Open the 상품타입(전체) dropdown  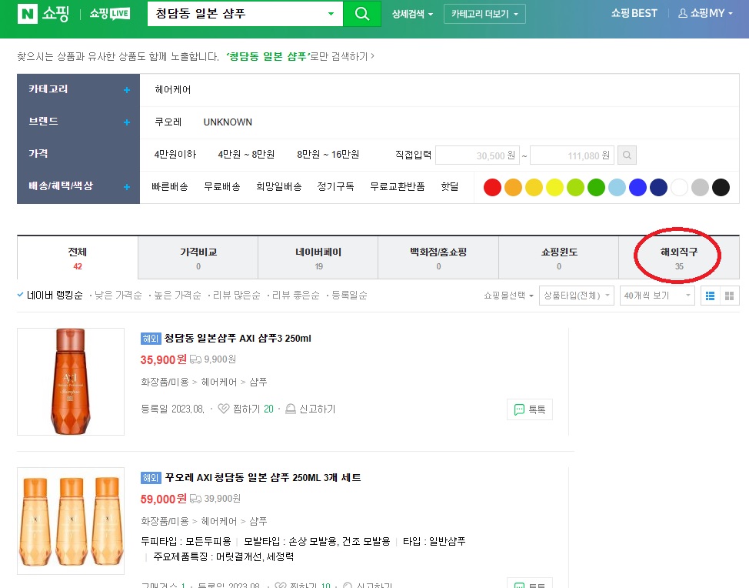pos(576,295)
